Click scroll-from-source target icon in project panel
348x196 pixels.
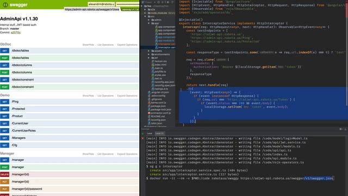(159, 2)
